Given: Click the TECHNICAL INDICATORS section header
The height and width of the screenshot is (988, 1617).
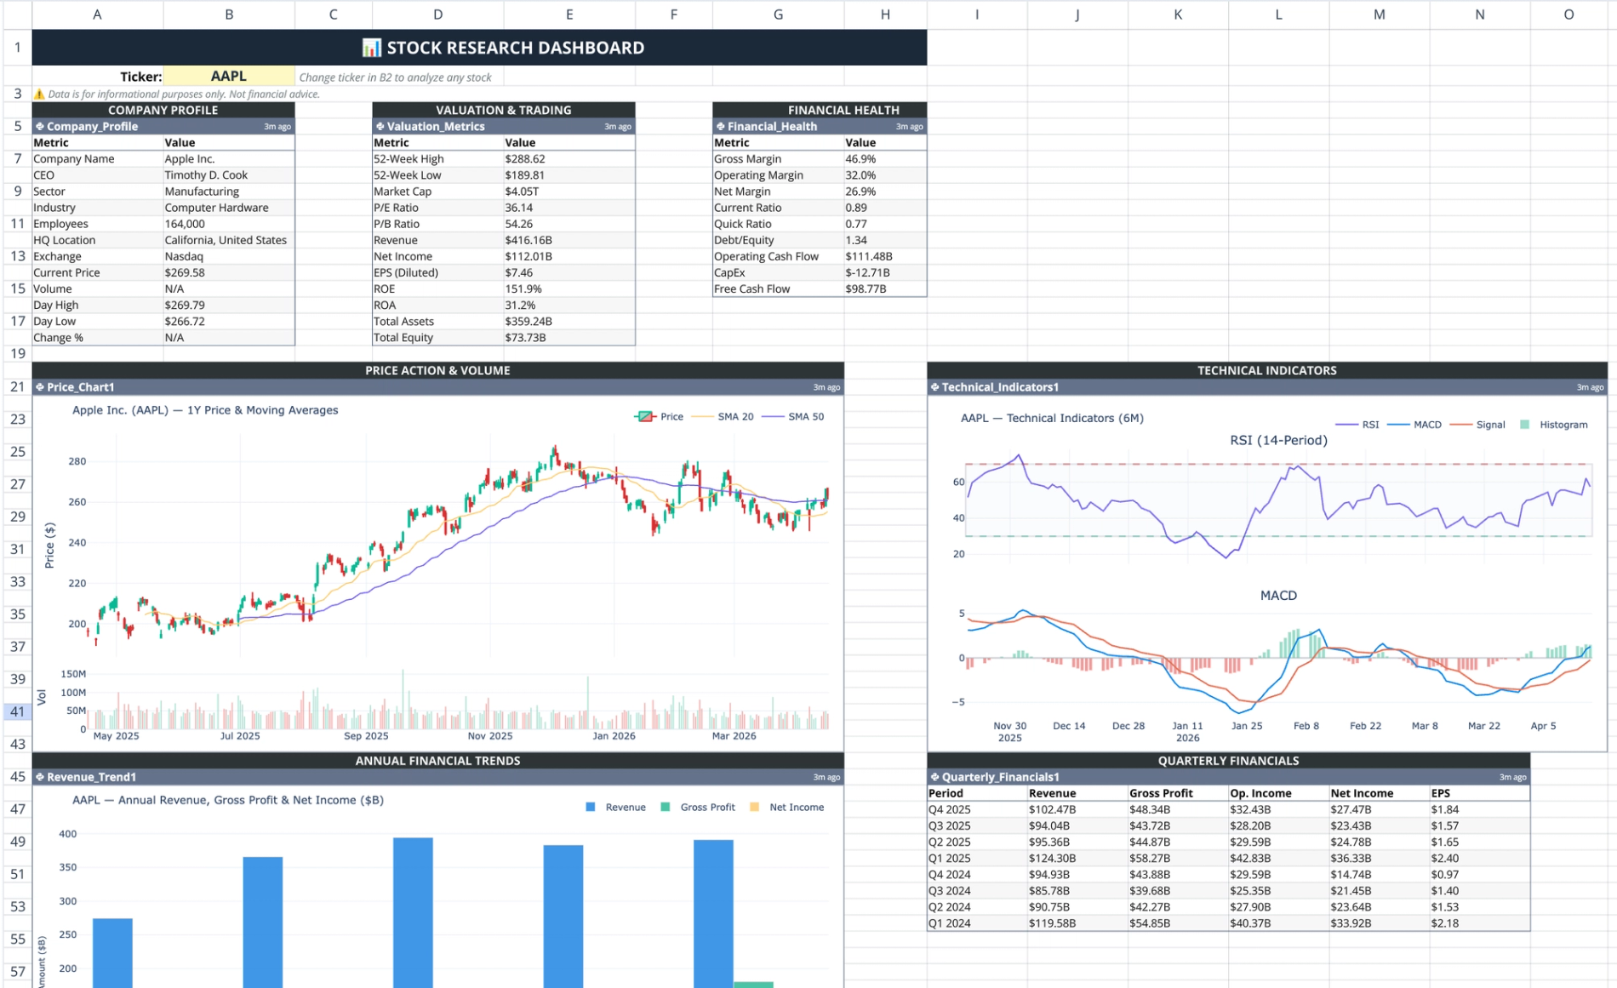Looking at the screenshot, I should pyautogui.click(x=1267, y=370).
